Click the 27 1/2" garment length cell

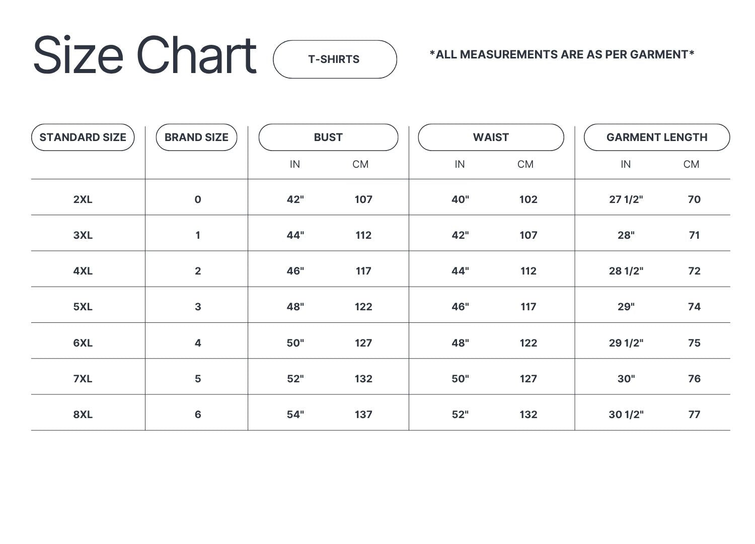(x=626, y=199)
